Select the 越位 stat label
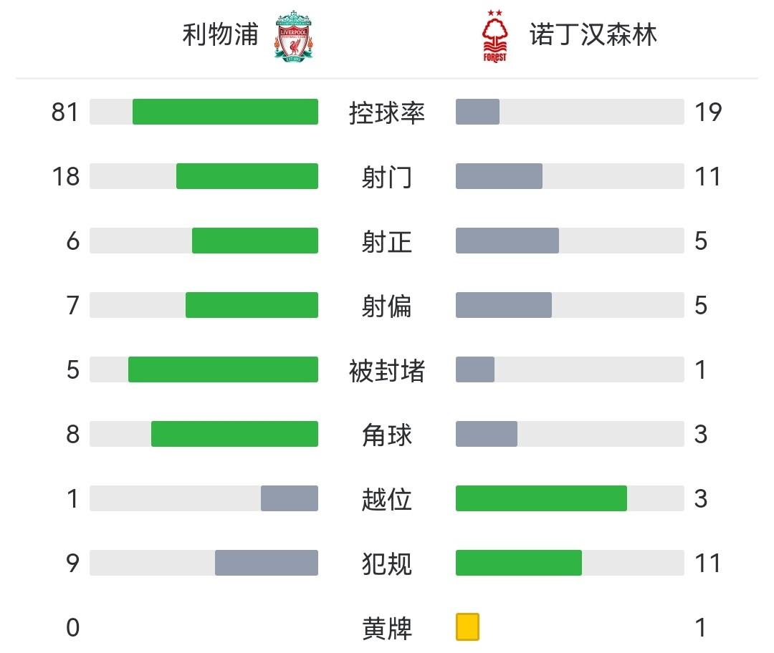Screen dimensions: 774x653 [x=387, y=499]
